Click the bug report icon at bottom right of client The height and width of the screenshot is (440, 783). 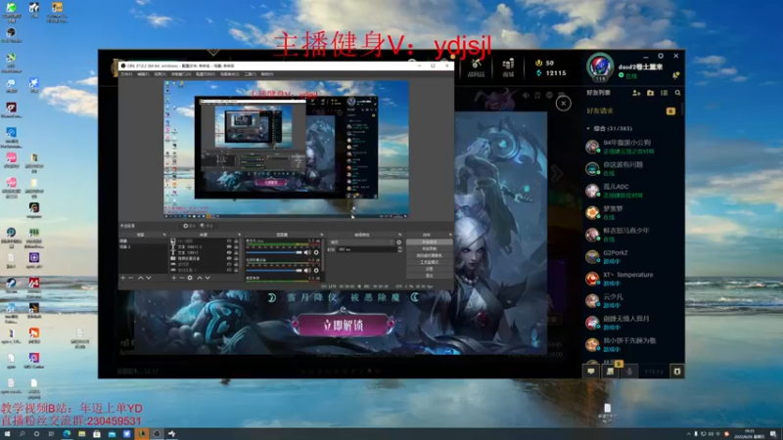pos(677,372)
